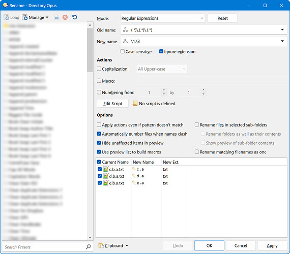
Task: Disable Automatically number files when names clash
Action: pos(99,134)
